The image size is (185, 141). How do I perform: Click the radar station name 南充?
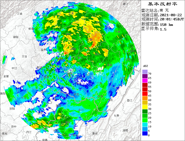tap(164, 10)
